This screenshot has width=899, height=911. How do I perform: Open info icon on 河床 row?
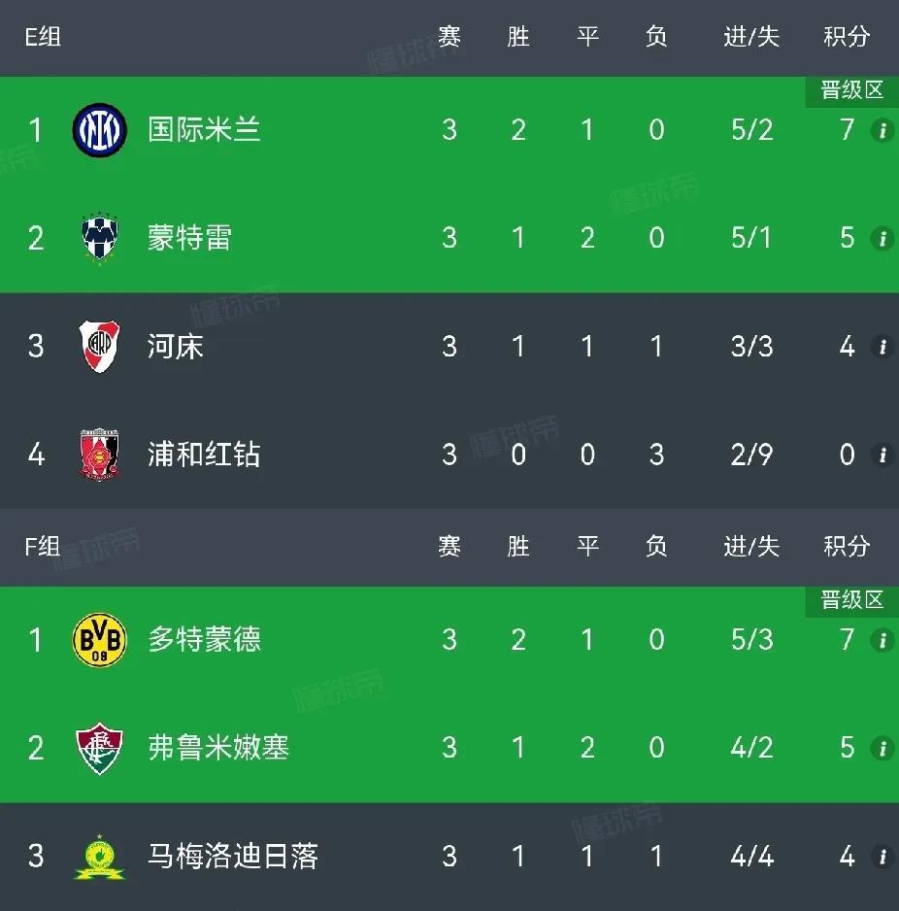point(882,347)
